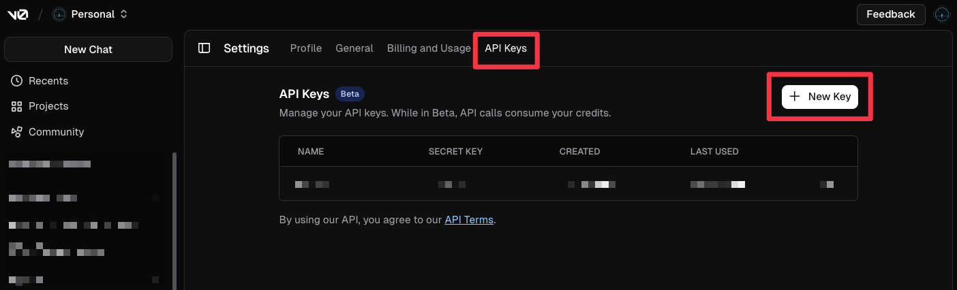Open the Personal workspace switcher
Viewport: 957px width, 290px height.
[90, 14]
